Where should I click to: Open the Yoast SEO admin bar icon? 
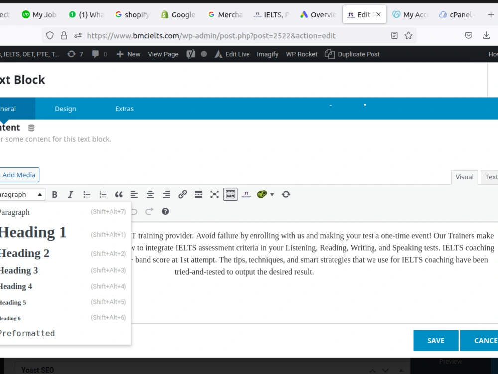tap(191, 54)
